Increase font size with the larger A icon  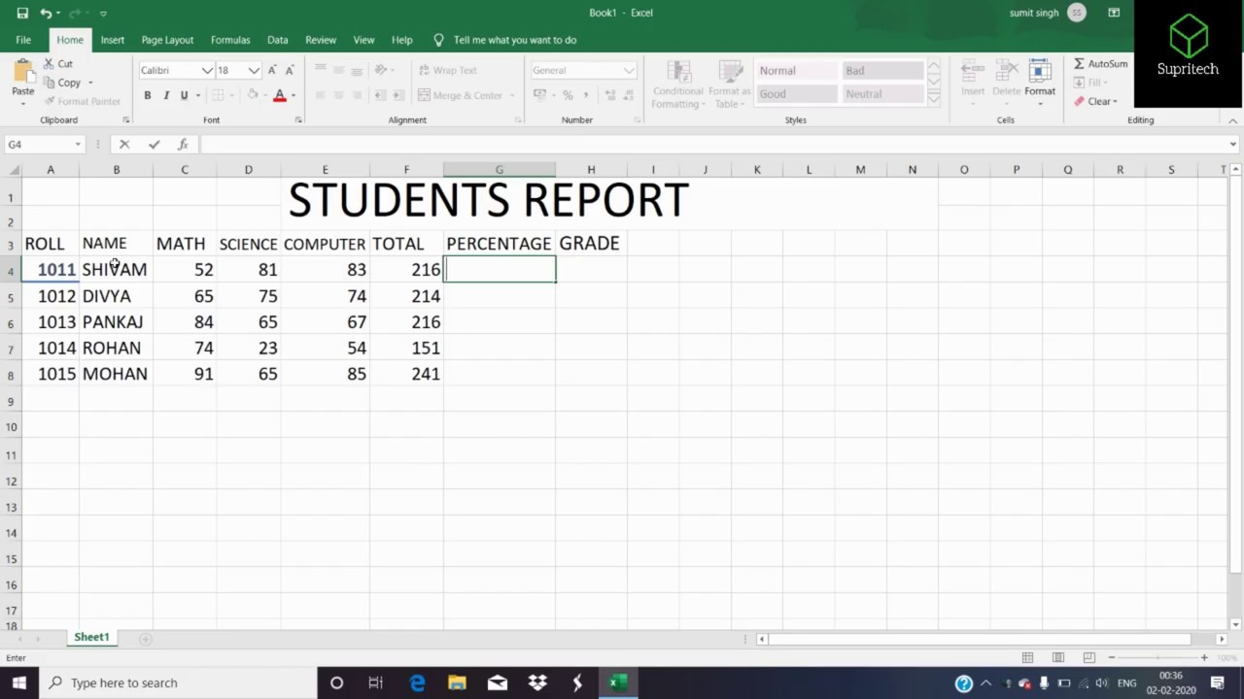272,70
